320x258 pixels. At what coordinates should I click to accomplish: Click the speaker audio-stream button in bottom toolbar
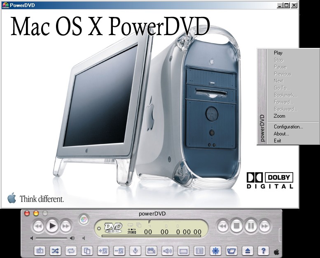(x=167, y=251)
